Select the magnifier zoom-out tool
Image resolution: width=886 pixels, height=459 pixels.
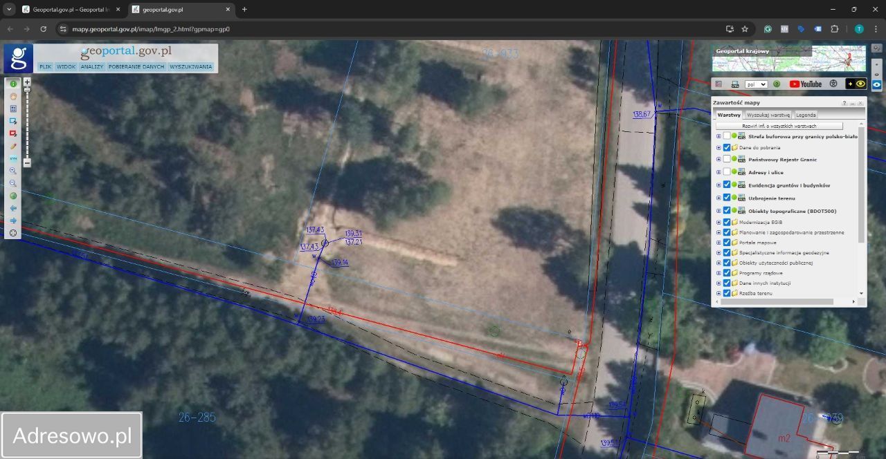[13, 183]
